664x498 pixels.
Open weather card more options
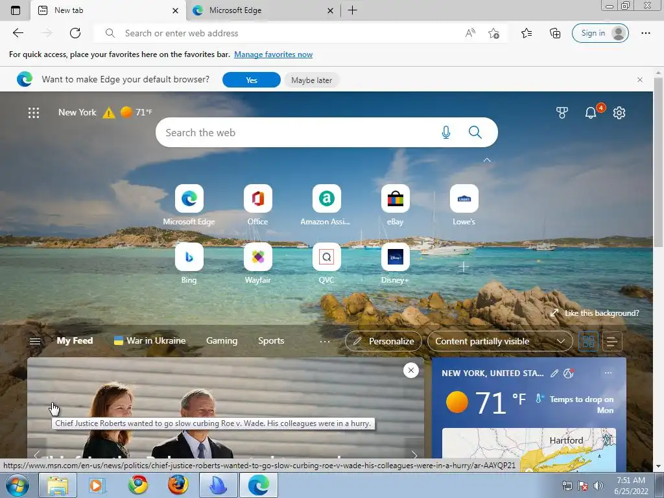point(608,373)
